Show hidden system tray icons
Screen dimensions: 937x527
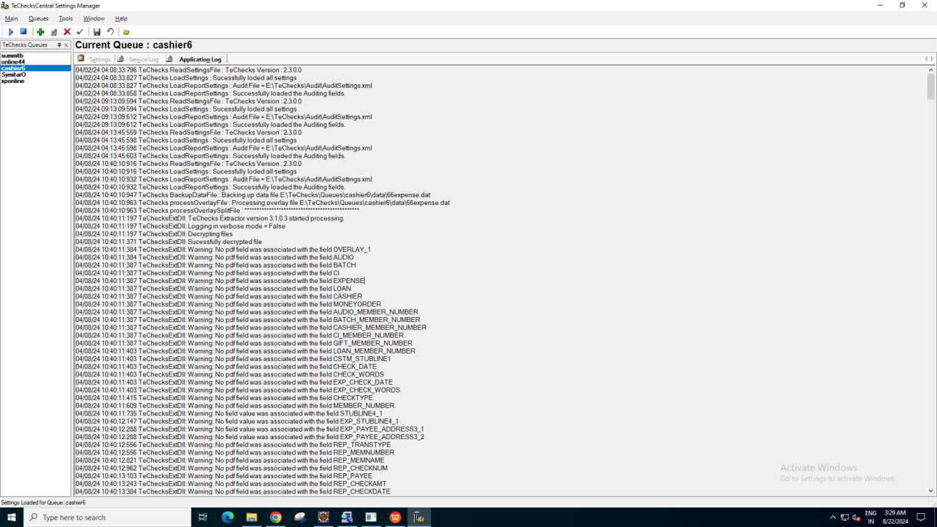pyautogui.click(x=832, y=517)
